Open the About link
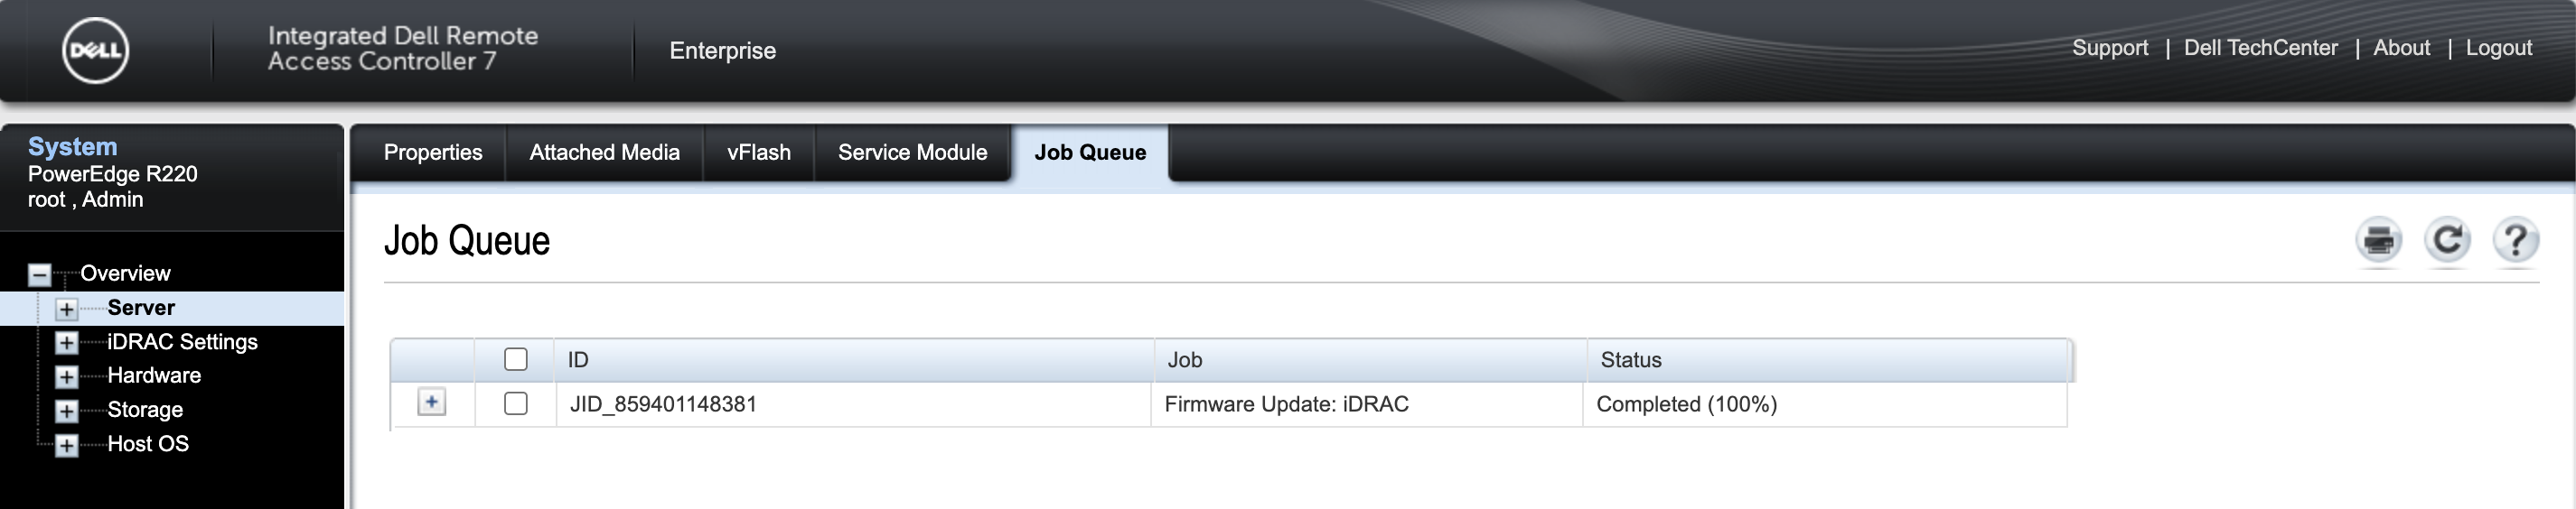The width and height of the screenshot is (2576, 509). (x=2401, y=48)
